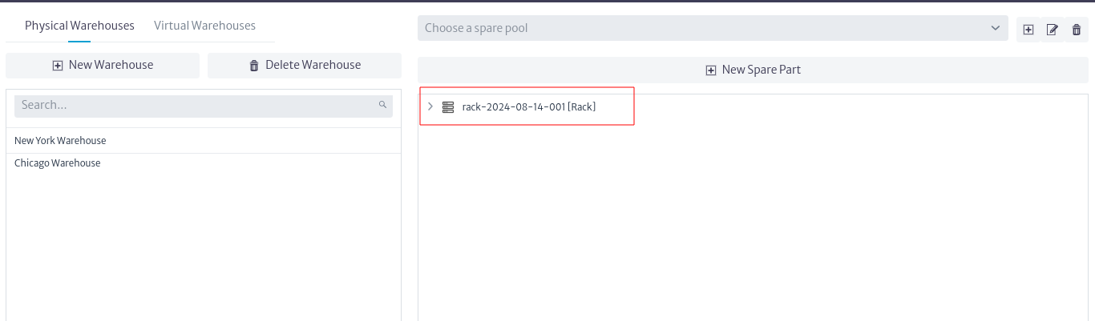Expand the rack-2024-08-14-001 tree node
The height and width of the screenshot is (321, 1095).
(x=430, y=106)
